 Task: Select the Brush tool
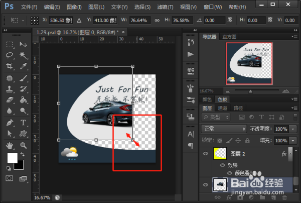[23, 78]
